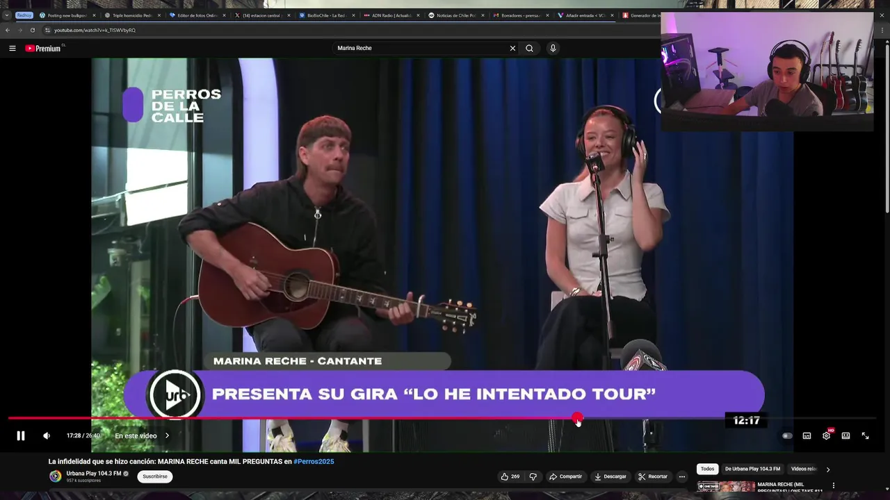Screen dimensions: 890x500
Task: Open the Recortar clip tool
Action: click(653, 476)
